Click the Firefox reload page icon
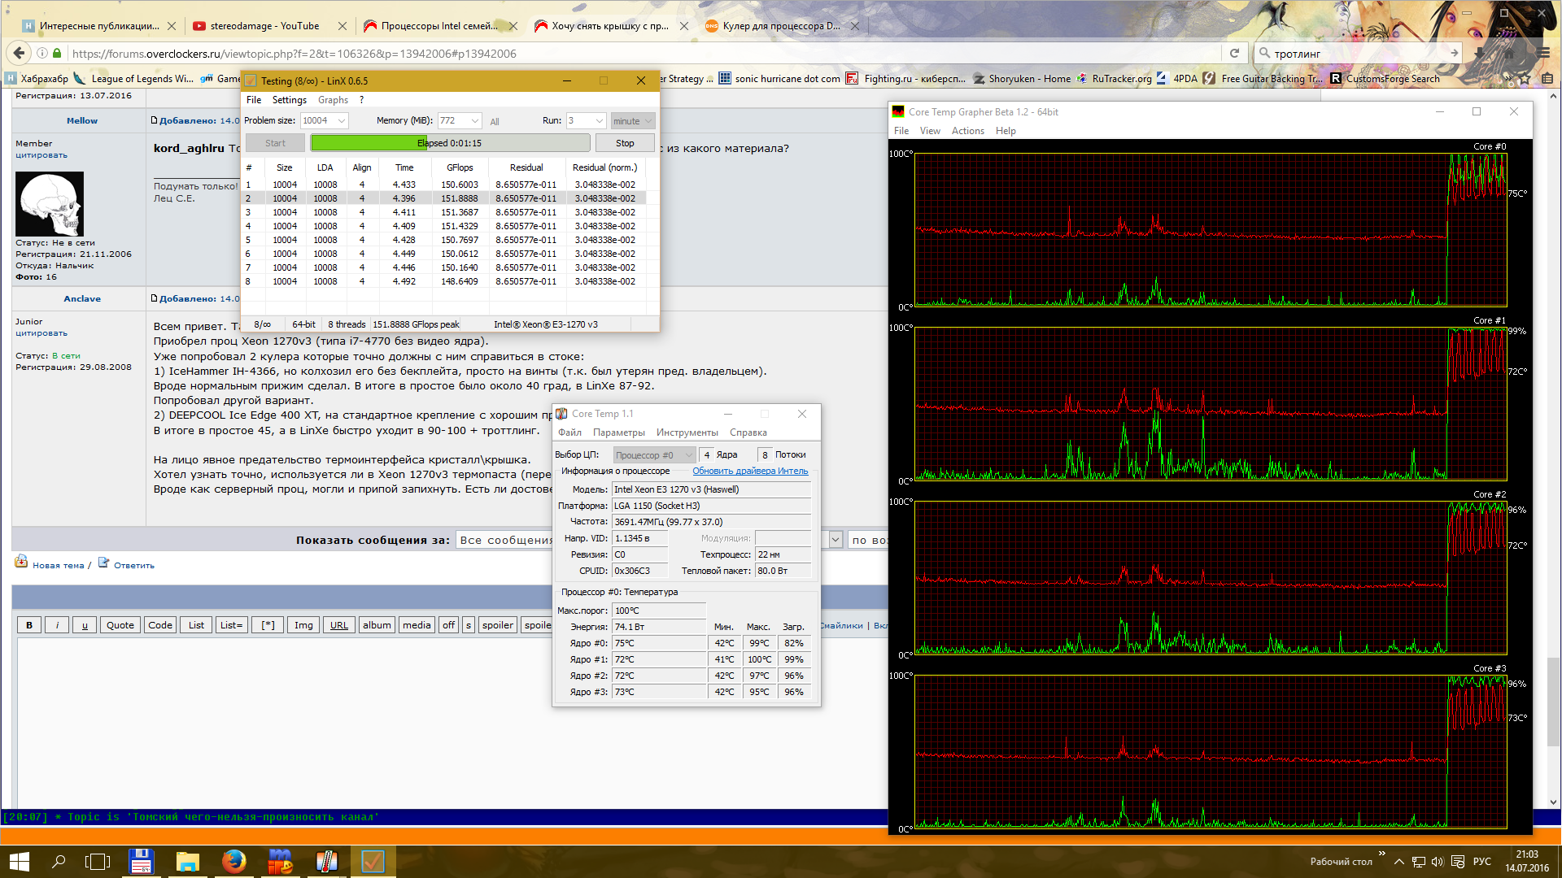1562x878 pixels. click(x=1234, y=53)
